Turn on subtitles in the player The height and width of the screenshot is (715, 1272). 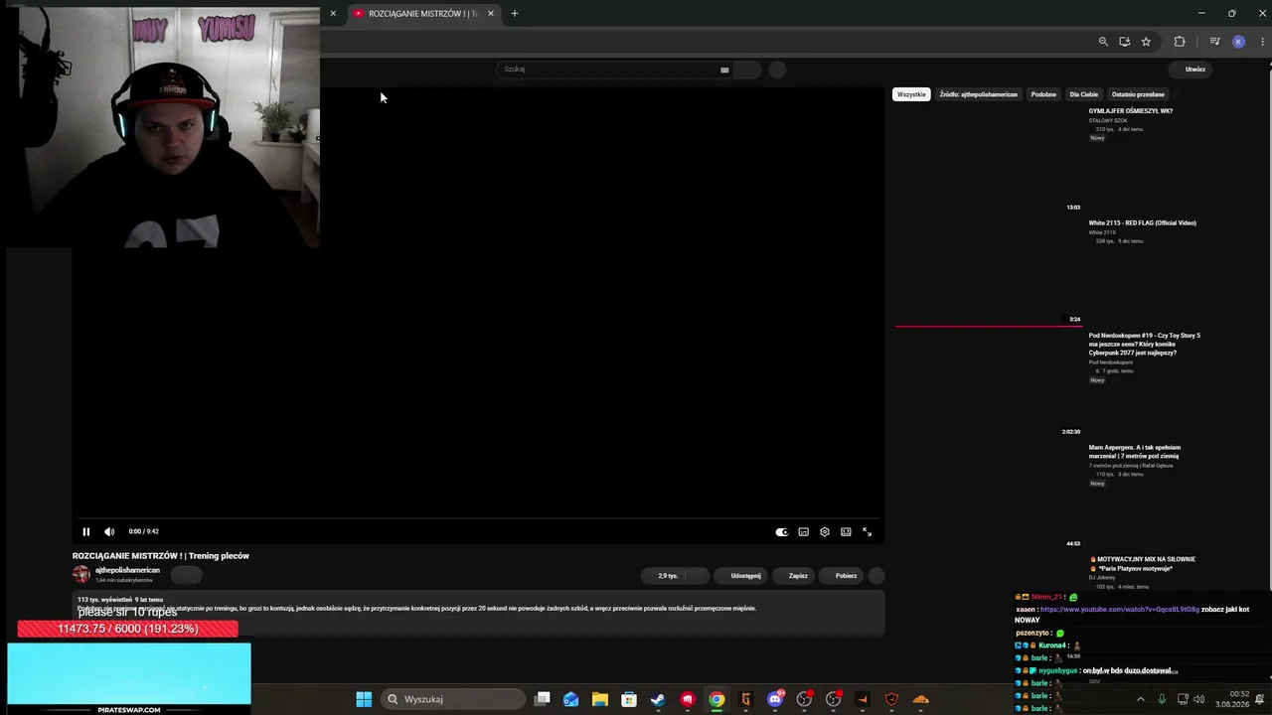tap(803, 532)
